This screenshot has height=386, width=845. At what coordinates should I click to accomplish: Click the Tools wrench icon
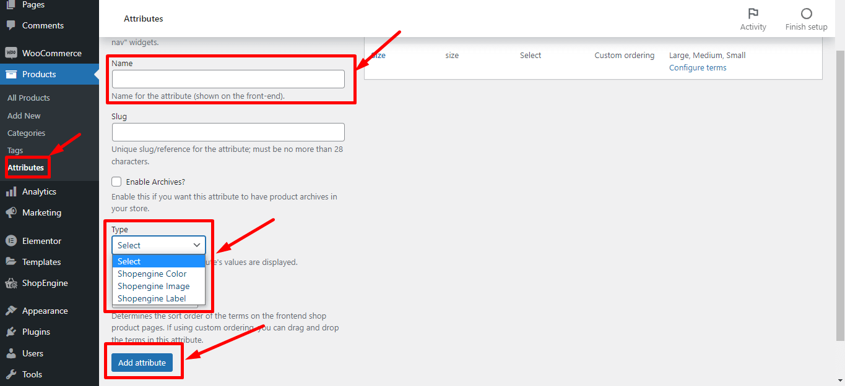(12, 374)
